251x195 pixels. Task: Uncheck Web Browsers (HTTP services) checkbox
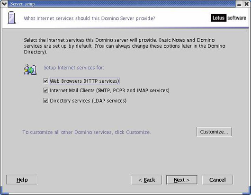coord(46,81)
